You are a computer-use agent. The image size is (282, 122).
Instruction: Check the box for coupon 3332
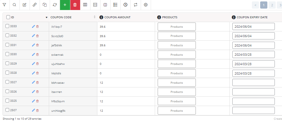[7, 35]
